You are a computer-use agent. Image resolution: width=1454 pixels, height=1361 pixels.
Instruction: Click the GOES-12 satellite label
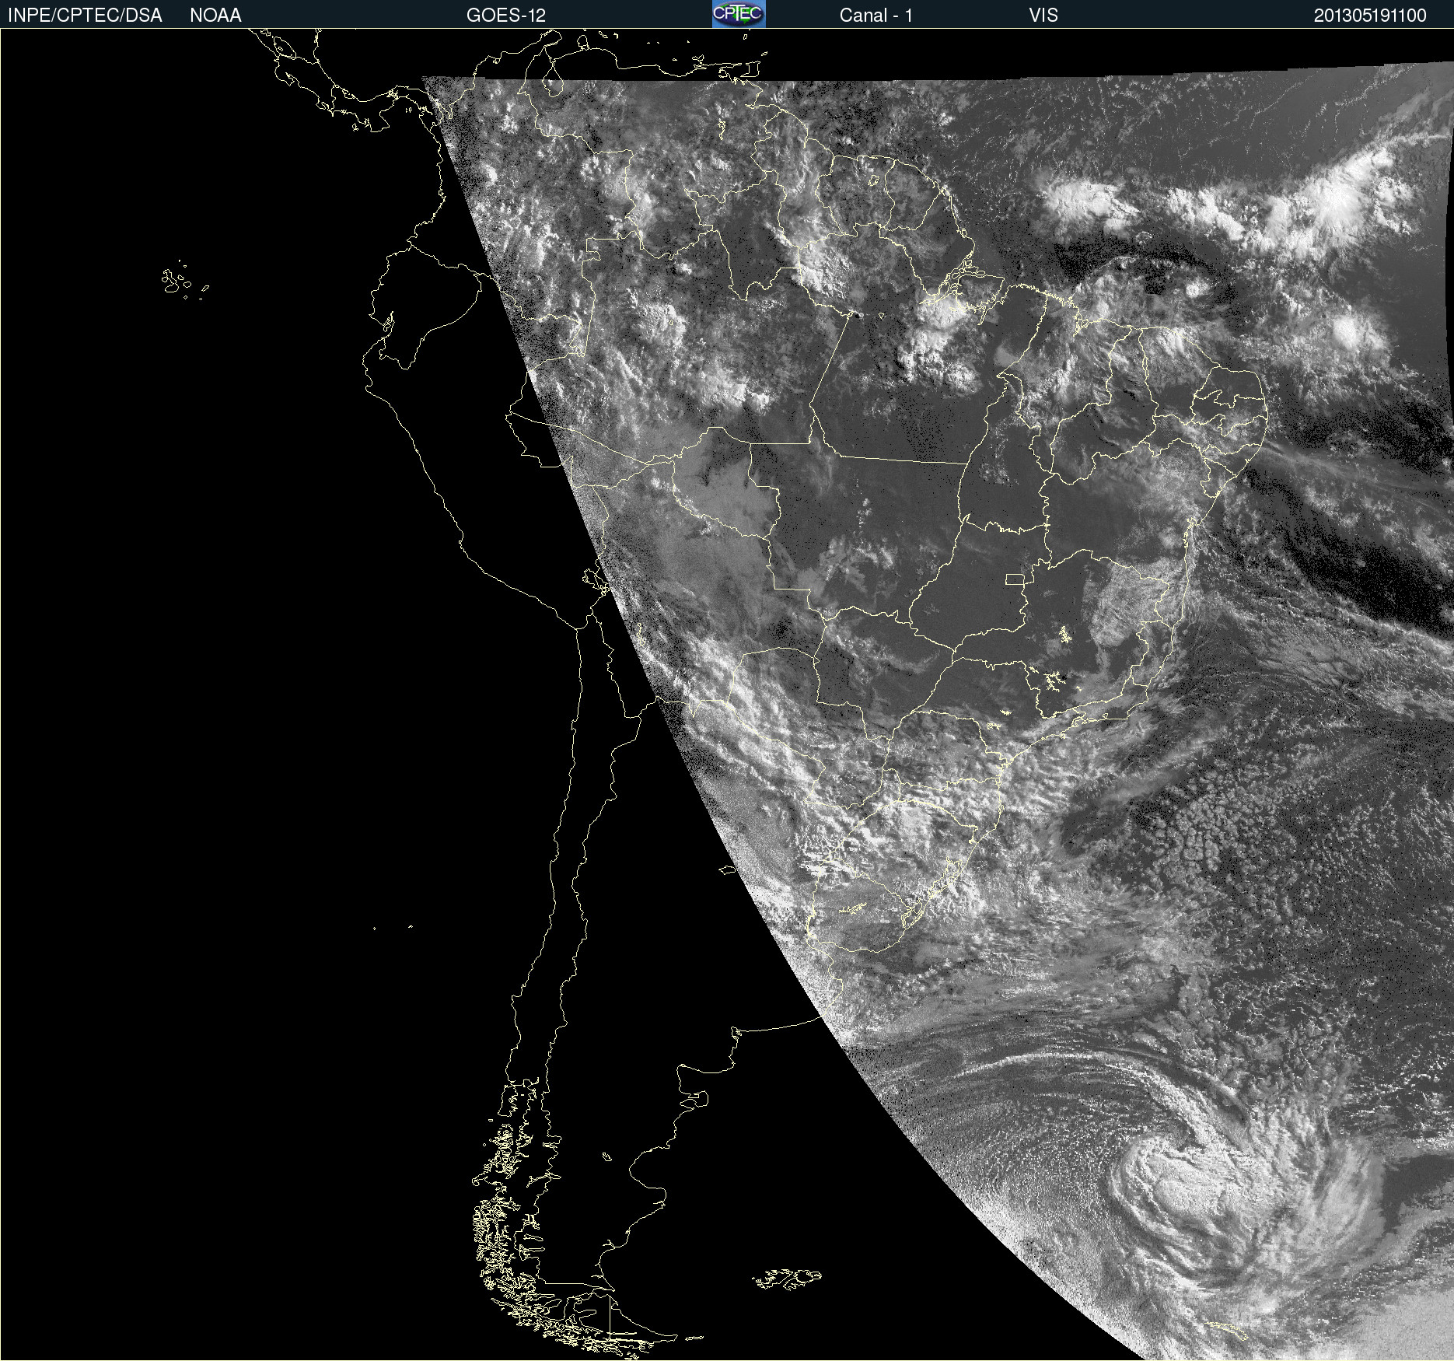[x=506, y=16]
